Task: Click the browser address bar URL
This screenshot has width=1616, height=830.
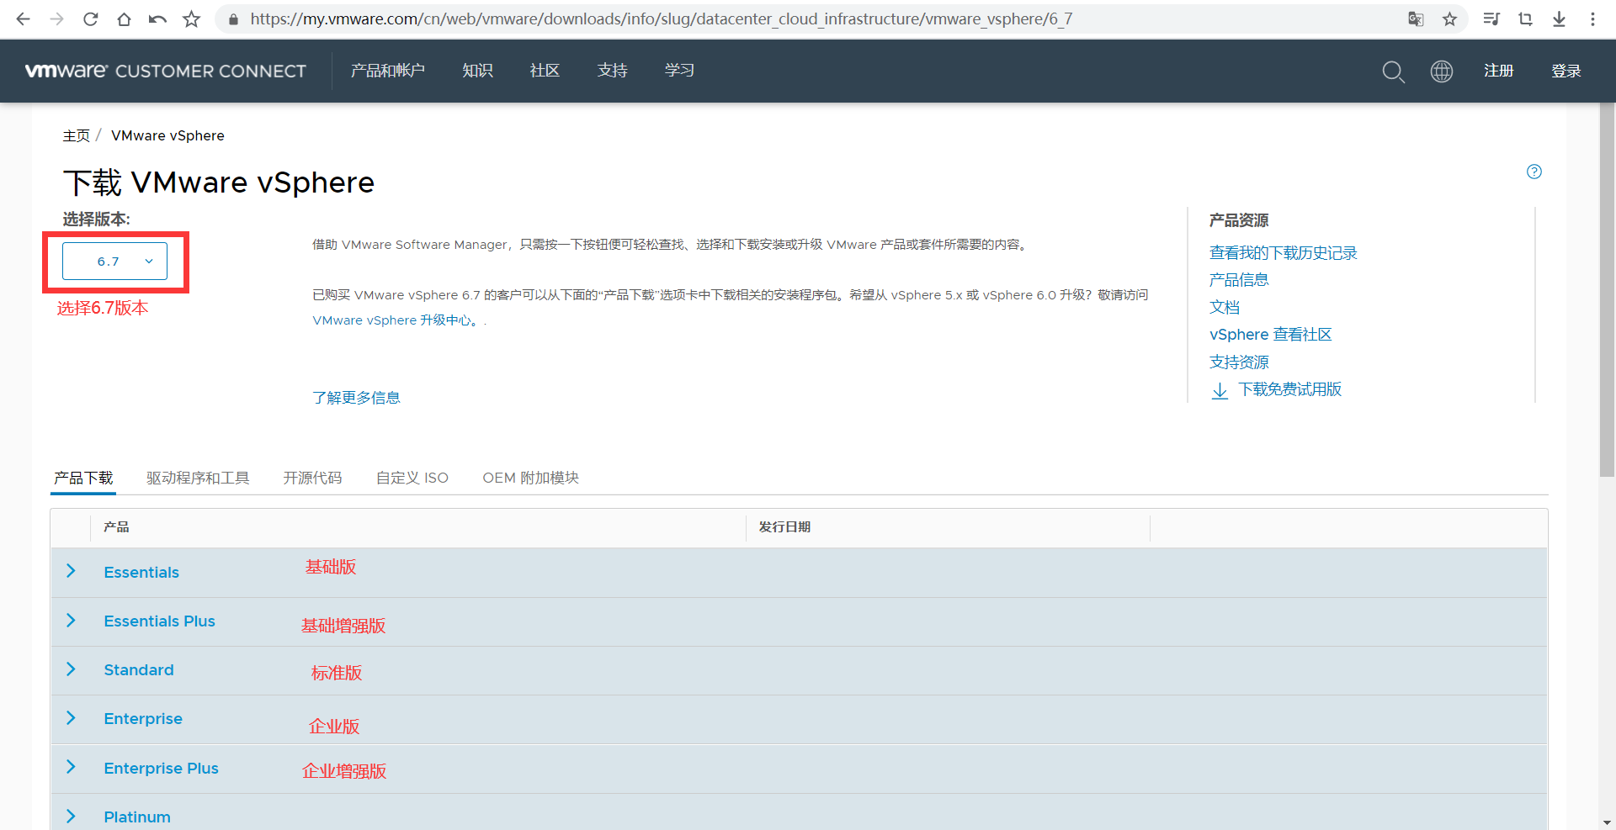Action: point(661,19)
